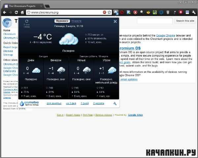Click the red asterisk extension icon
The image size is (198, 158).
pyautogui.click(x=181, y=13)
